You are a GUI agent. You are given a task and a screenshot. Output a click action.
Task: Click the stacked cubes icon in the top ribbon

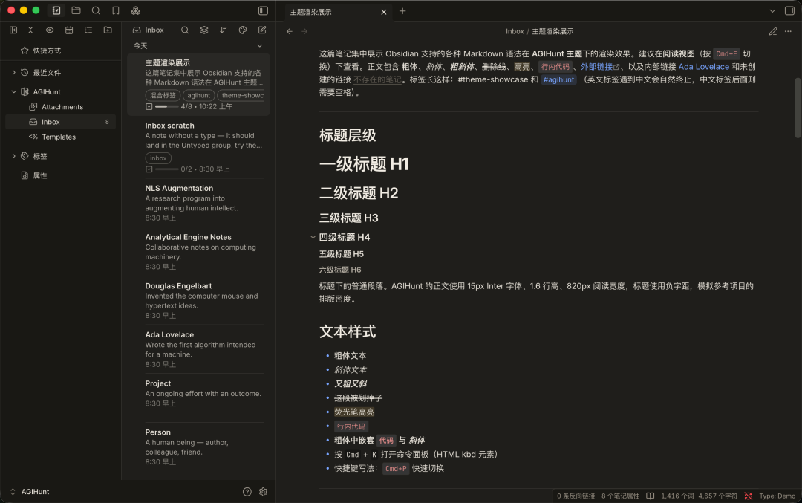136,10
